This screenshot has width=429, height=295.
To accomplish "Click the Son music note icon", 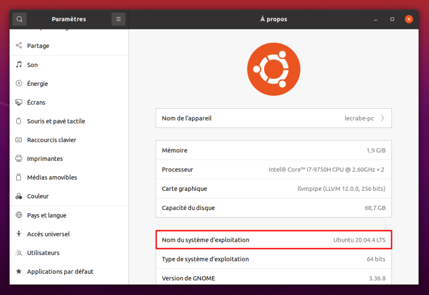I will [19, 64].
